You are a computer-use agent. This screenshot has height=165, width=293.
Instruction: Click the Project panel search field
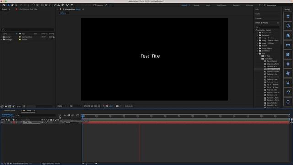coord(28,30)
